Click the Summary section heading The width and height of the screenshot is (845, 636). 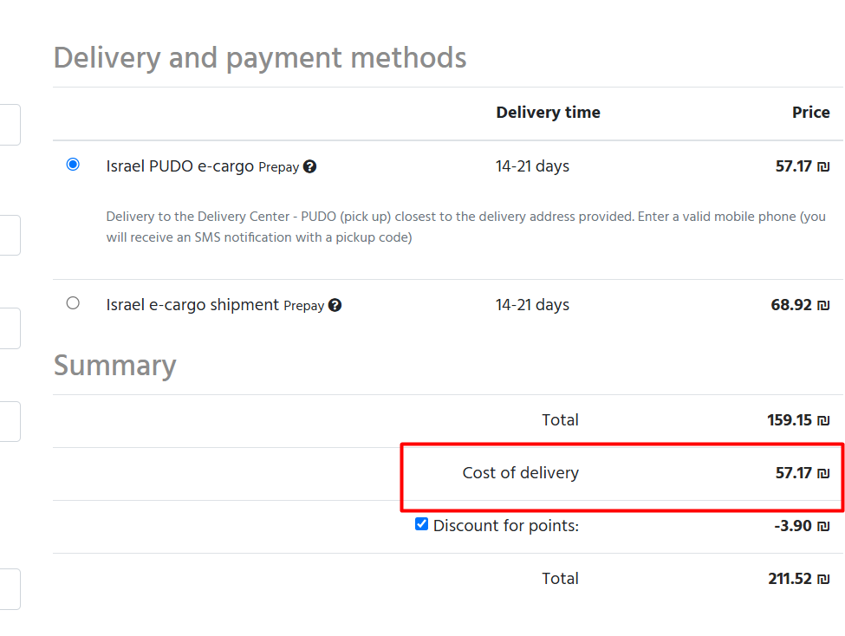(115, 366)
